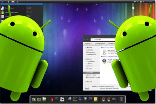Click Uninstall or change a program button
Image resolution: width=156 pixels, height=104 pixels.
[112, 44]
